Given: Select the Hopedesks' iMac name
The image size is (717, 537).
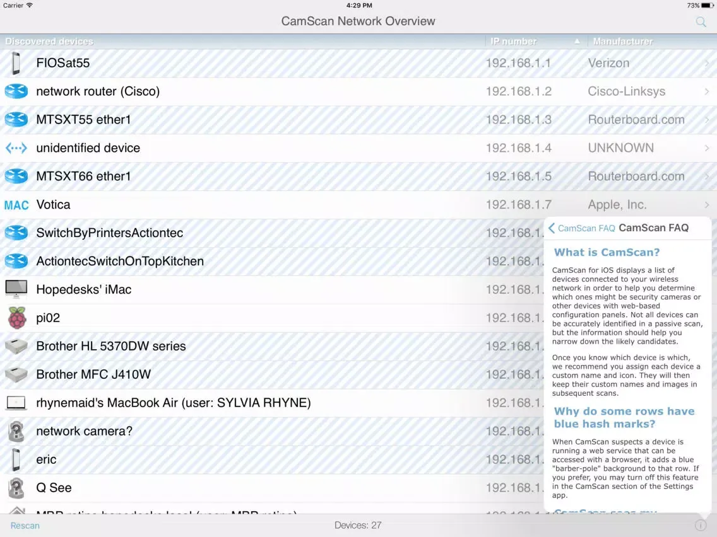Looking at the screenshot, I should pyautogui.click(x=84, y=289).
